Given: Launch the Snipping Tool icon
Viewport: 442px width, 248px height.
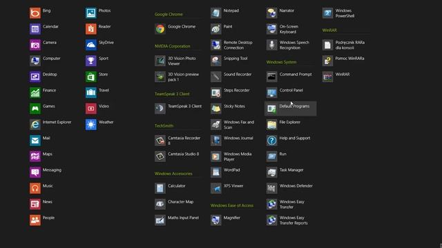Looking at the screenshot, I should coord(216,61).
